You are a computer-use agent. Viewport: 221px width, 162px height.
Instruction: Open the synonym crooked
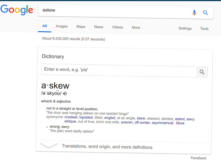coord(71,117)
